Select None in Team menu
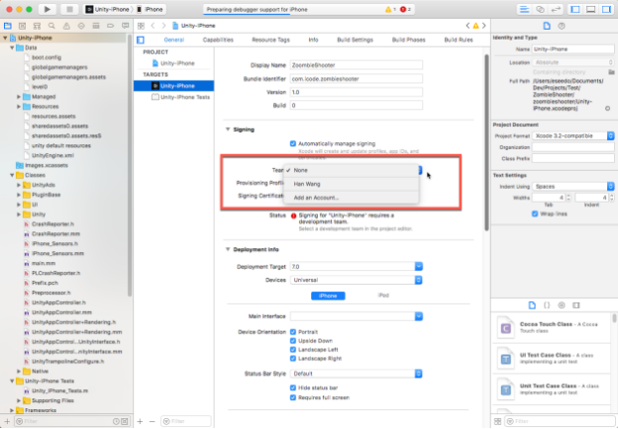This screenshot has width=618, height=429. tap(351, 170)
